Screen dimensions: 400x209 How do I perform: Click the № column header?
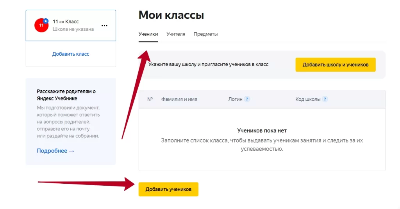tap(150, 99)
